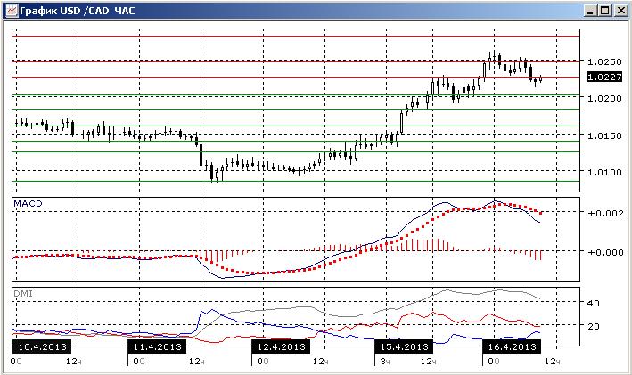Select the 12.4.2013 date marker
The height and width of the screenshot is (375, 632).
(281, 346)
